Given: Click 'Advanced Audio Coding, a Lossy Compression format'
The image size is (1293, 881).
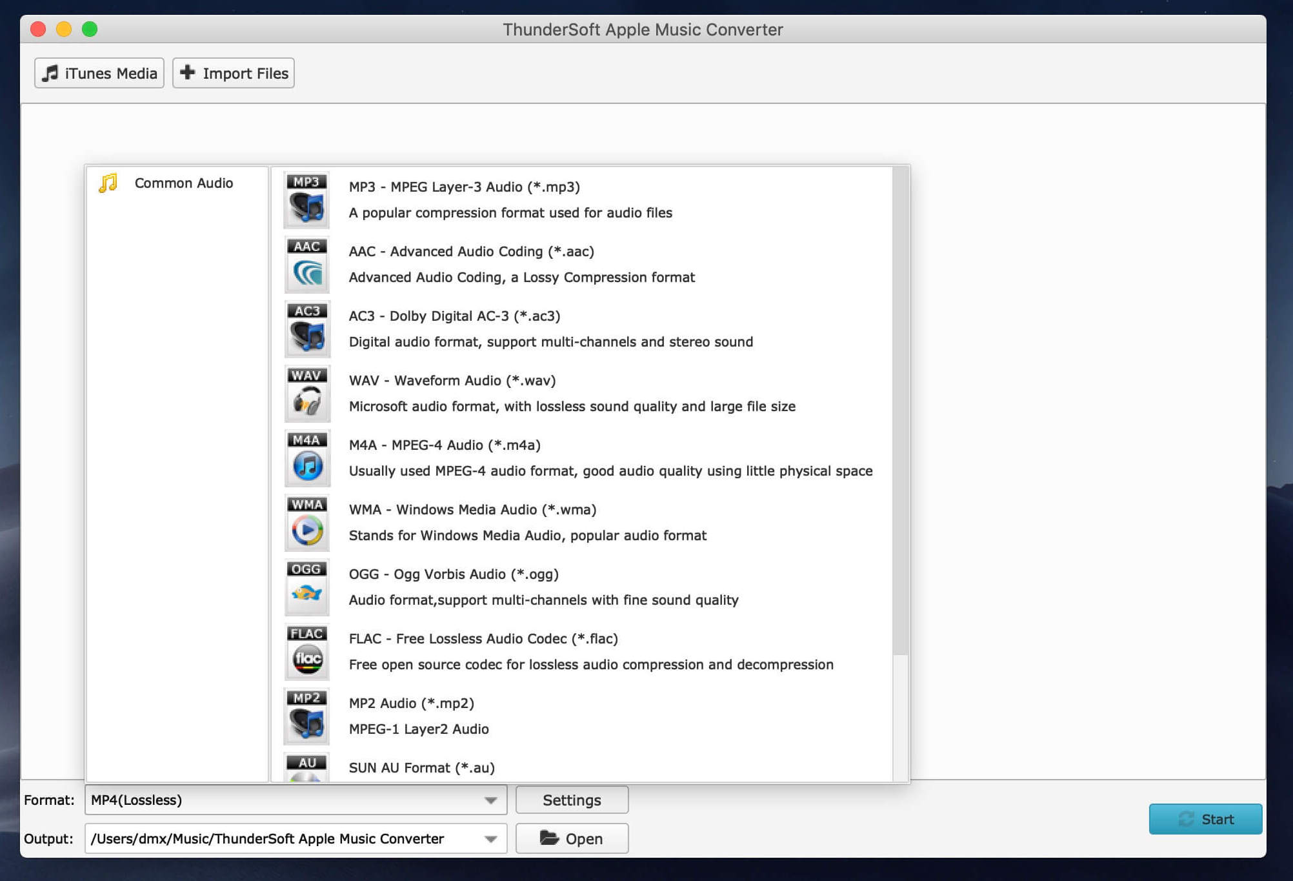Looking at the screenshot, I should coord(522,277).
